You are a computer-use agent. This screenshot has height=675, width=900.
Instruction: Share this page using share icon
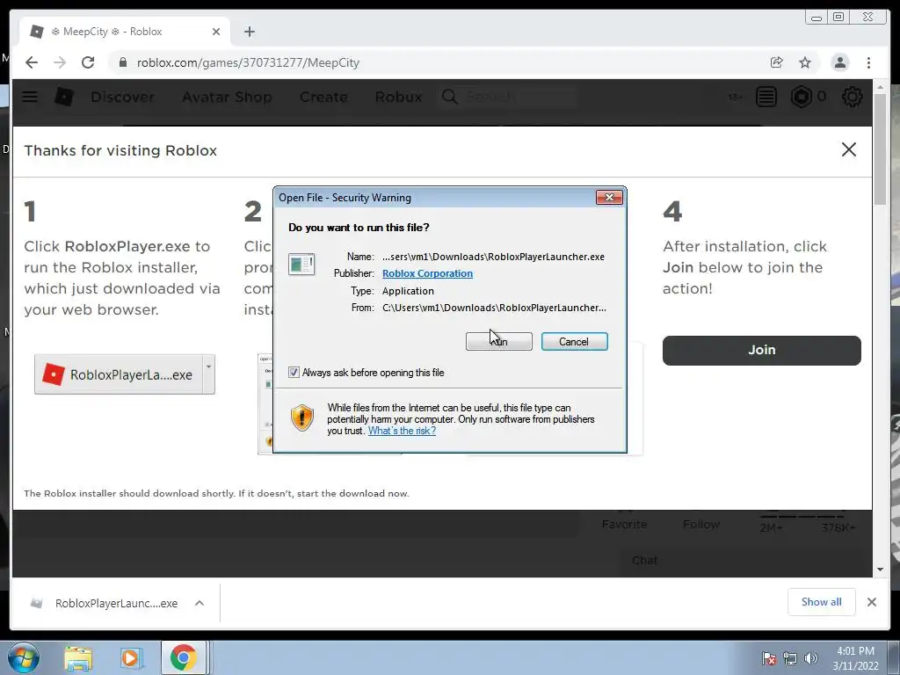(x=777, y=62)
